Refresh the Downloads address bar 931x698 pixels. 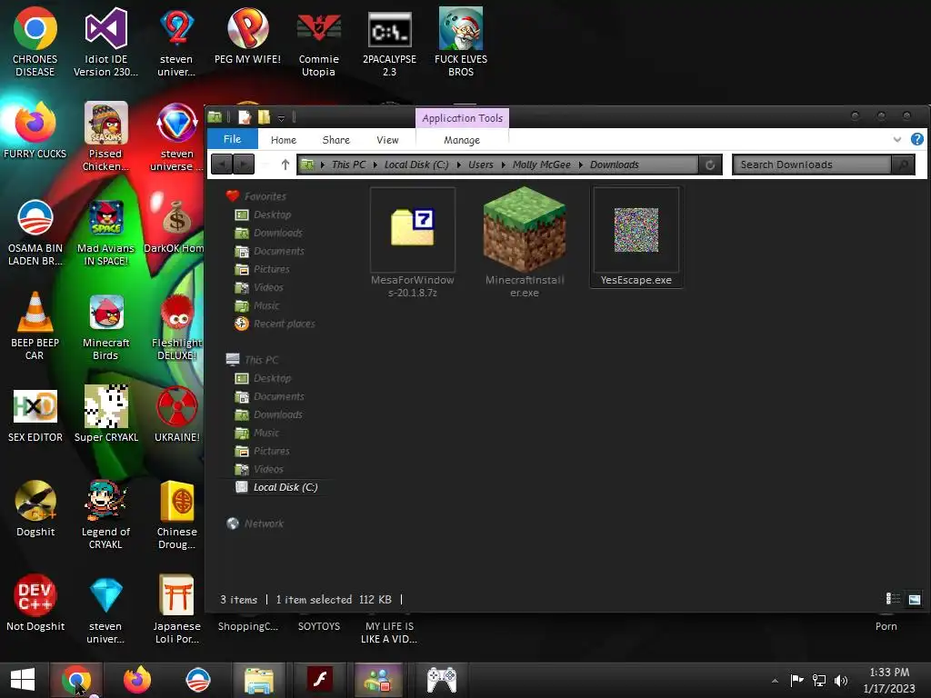pyautogui.click(x=710, y=165)
